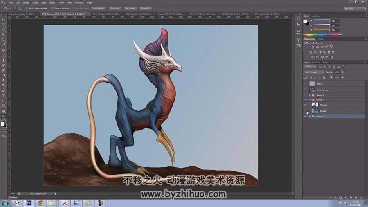Add a Vibrance adjustment
The image size is (368, 207).
pyautogui.click(x=331, y=47)
